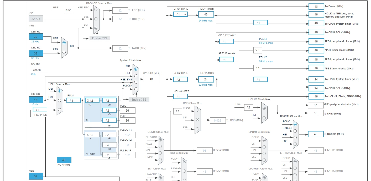Select LSI input of RTC/LCD Source Mux
This screenshot has width=371, height=181.
tap(96, 28)
